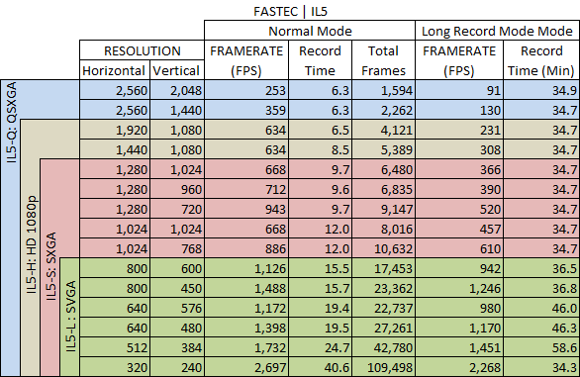Click vertical value 720
This screenshot has height=377, width=580.
click(x=177, y=209)
